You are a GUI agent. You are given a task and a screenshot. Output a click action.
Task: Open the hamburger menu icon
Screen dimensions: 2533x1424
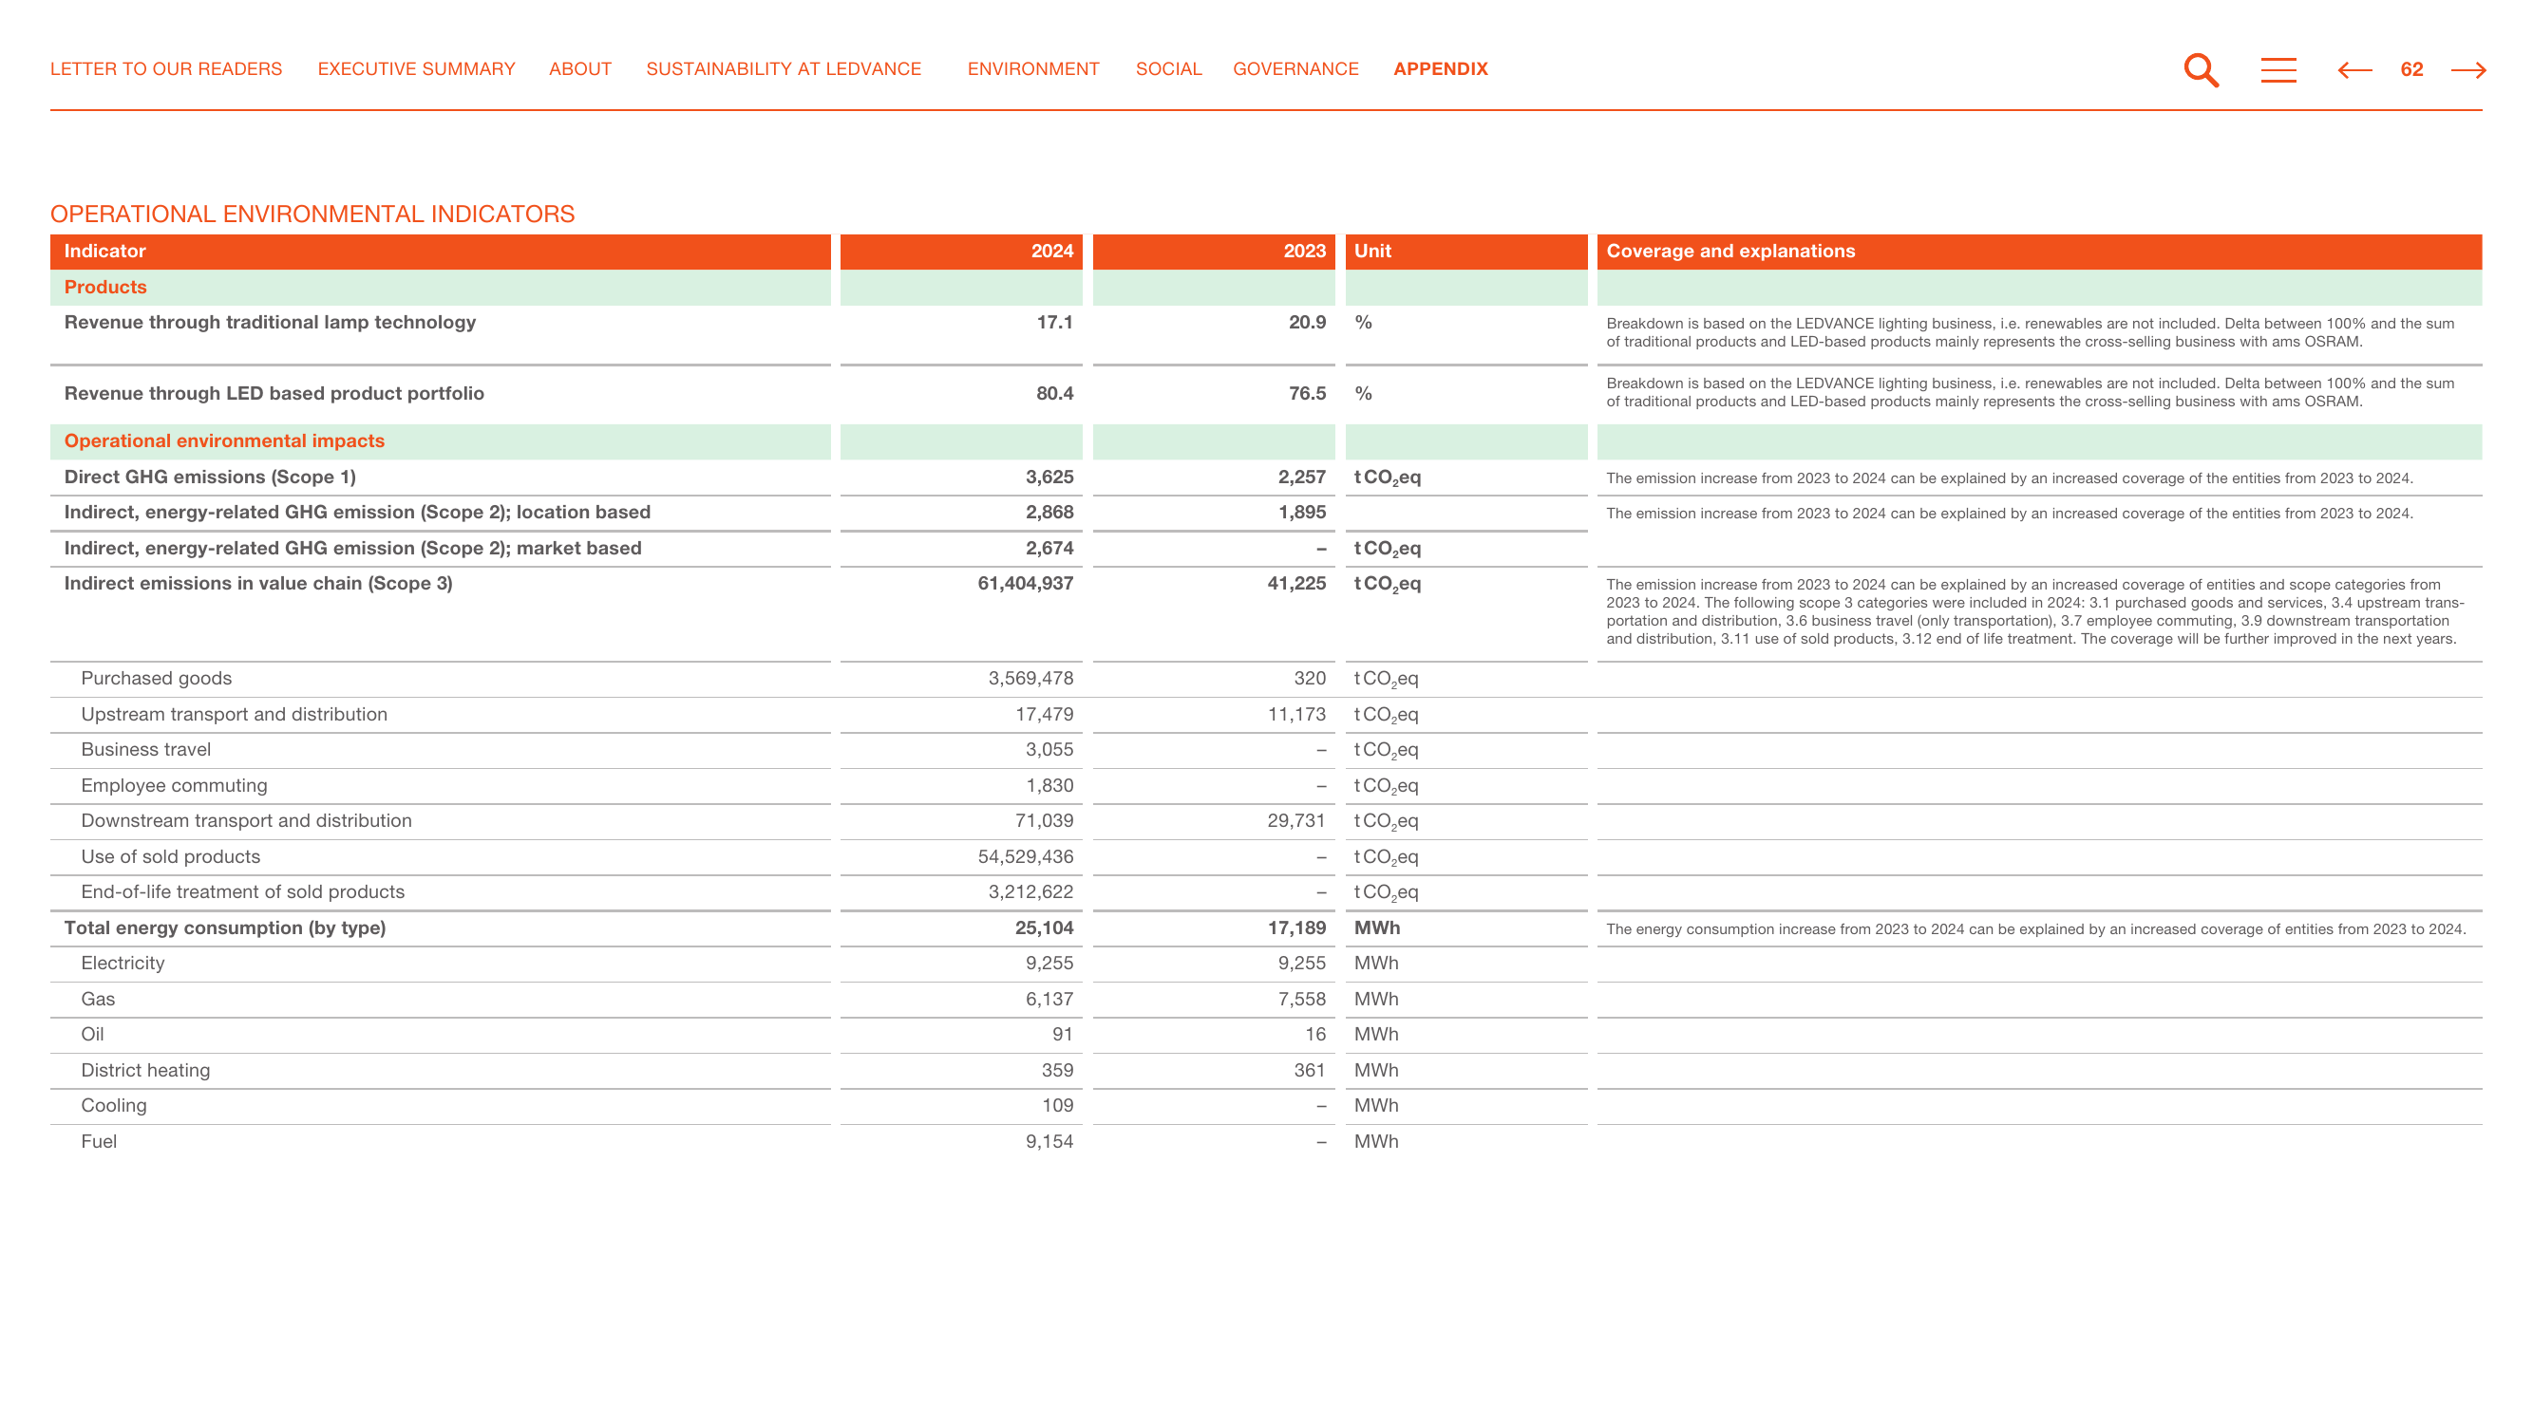2278,69
